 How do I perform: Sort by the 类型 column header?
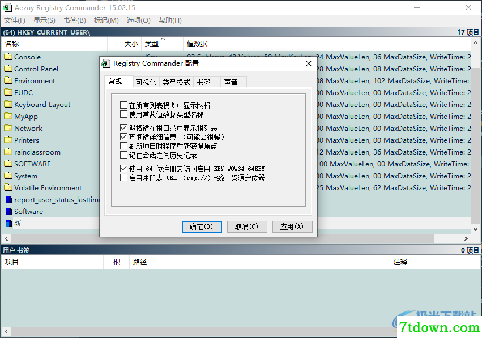click(163, 44)
